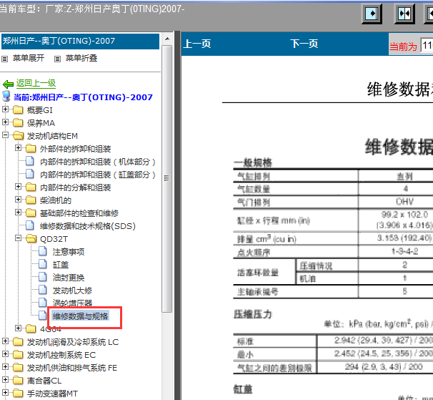Click the 返回上一级 link
This screenshot has height=400, width=433.
point(36,83)
